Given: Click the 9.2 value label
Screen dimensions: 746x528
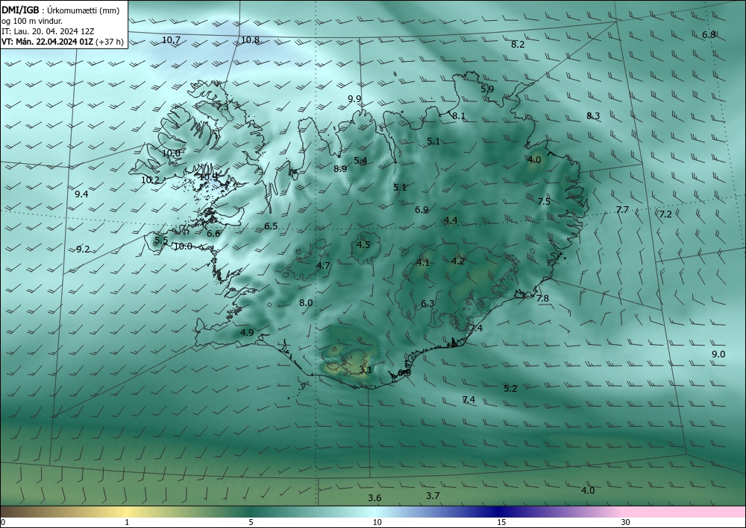Looking at the screenshot, I should pyautogui.click(x=83, y=249).
